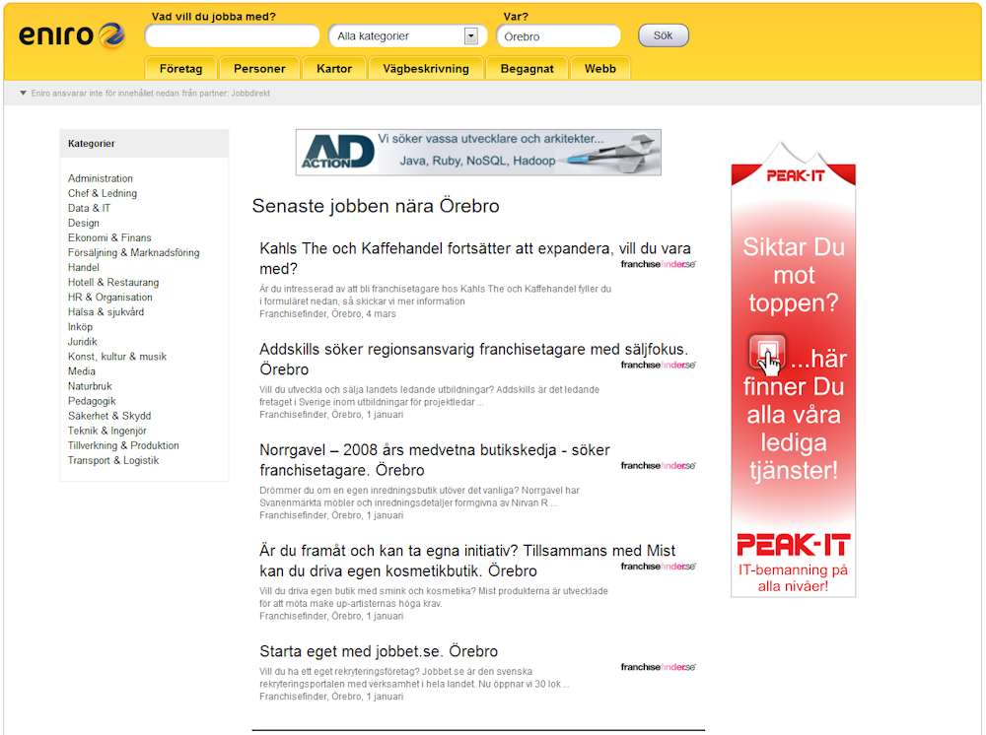This screenshot has width=986, height=735.
Task: Open the Addskills regionsansvarig franchisetagare listing
Action: pos(473,359)
